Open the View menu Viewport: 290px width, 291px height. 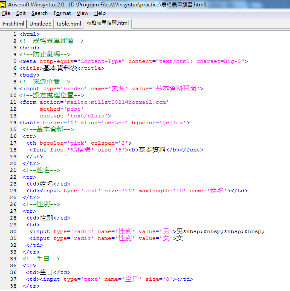(82, 13)
